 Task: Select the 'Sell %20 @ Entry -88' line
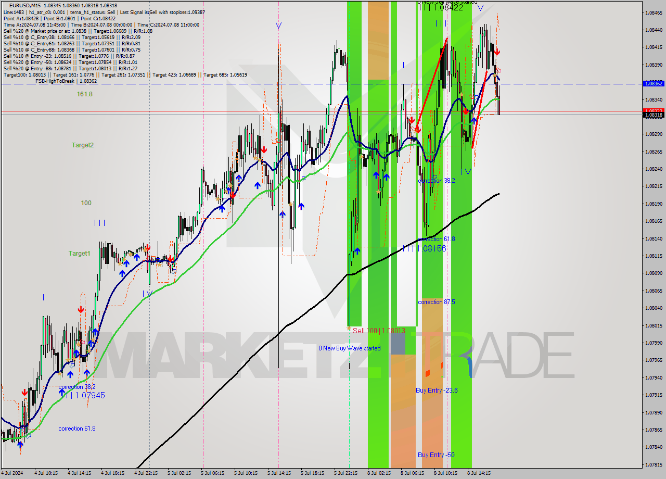click(70, 68)
